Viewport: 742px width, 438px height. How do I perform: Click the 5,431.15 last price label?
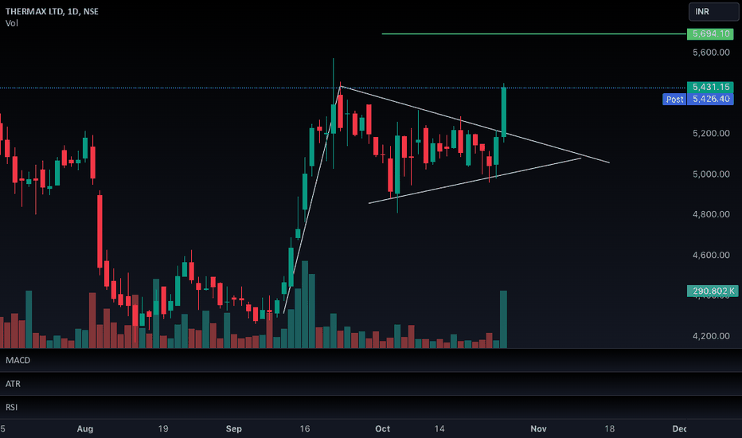pyautogui.click(x=710, y=87)
